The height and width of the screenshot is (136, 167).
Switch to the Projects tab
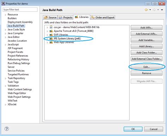66,18
